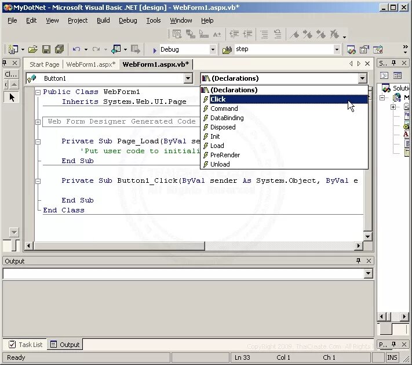The width and height of the screenshot is (412, 365).
Task: Open the Output pane source dropdown
Action: 368,274
